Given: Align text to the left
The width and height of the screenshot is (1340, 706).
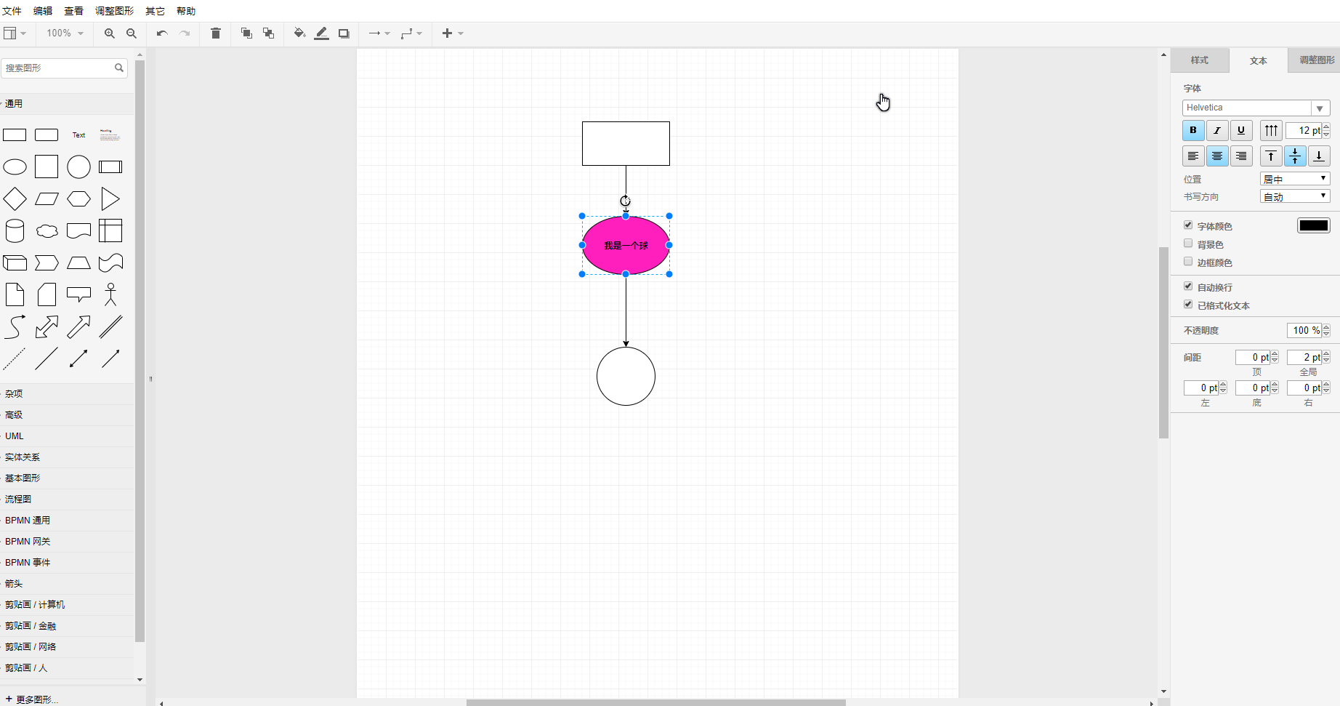Looking at the screenshot, I should click(1193, 156).
